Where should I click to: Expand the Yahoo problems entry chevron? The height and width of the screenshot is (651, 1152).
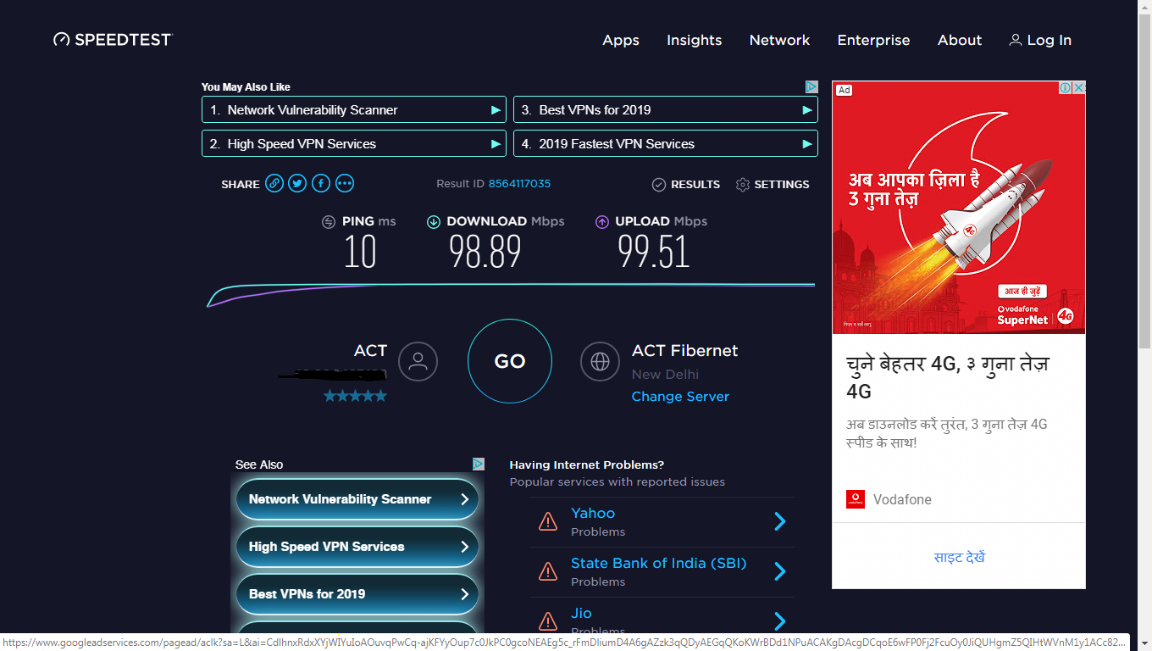(780, 521)
